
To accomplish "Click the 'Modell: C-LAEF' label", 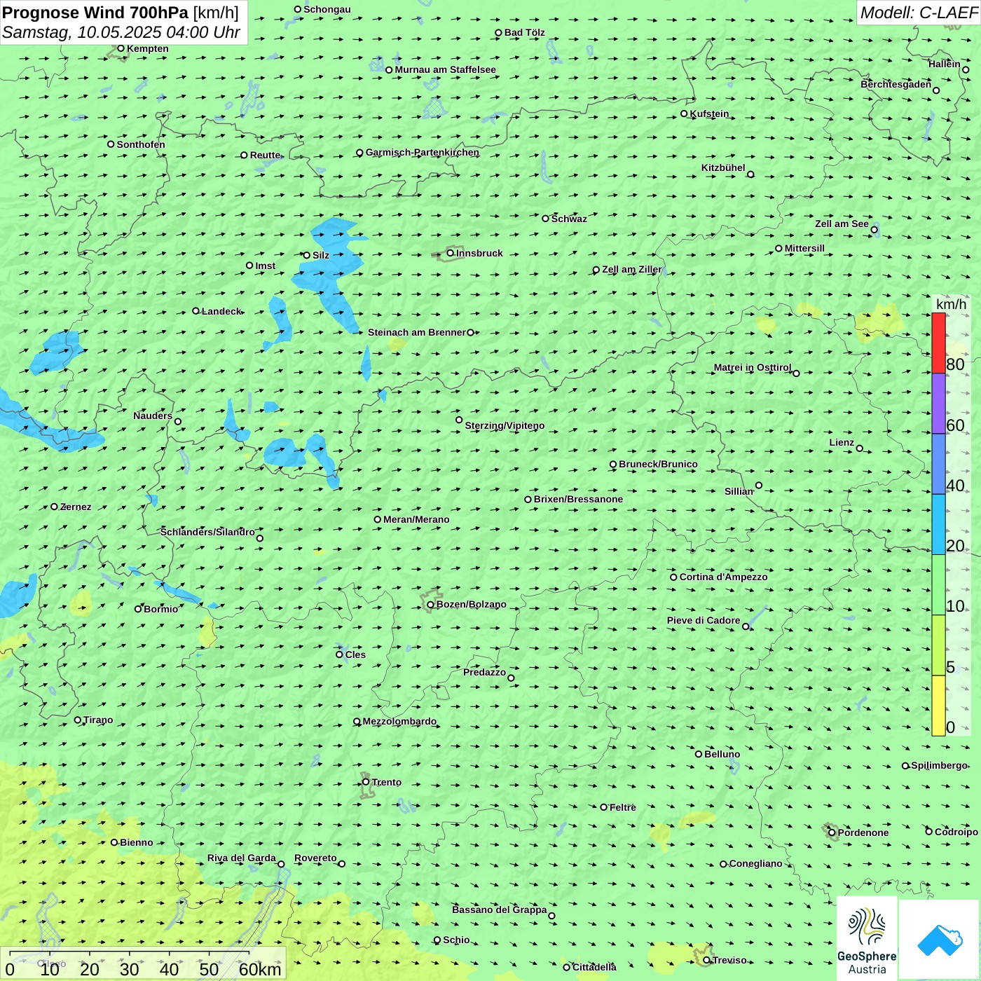I will pos(919,13).
